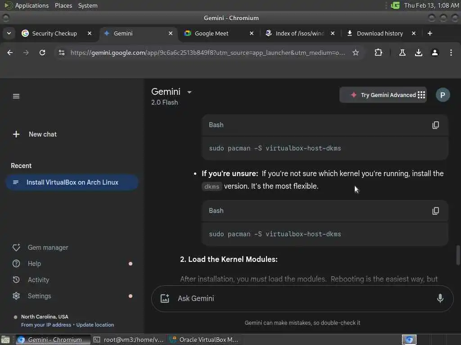Click the address bar URL
The image size is (461, 345).
208,53
